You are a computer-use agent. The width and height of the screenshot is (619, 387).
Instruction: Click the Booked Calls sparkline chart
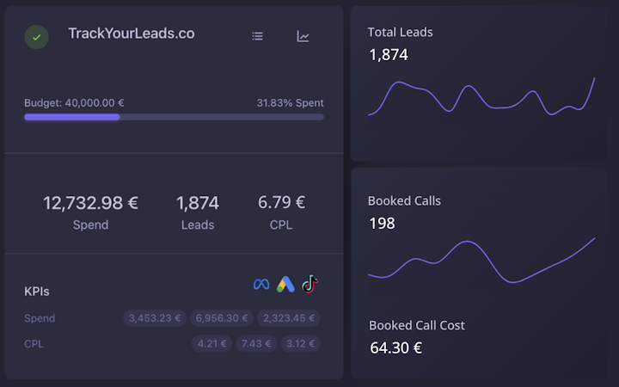[481, 261]
